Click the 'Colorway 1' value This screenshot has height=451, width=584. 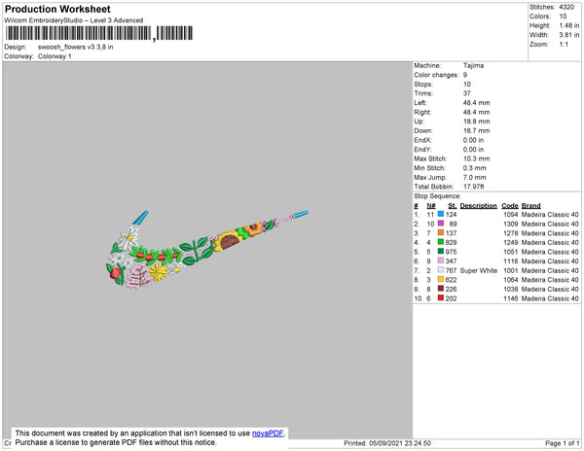coord(55,56)
